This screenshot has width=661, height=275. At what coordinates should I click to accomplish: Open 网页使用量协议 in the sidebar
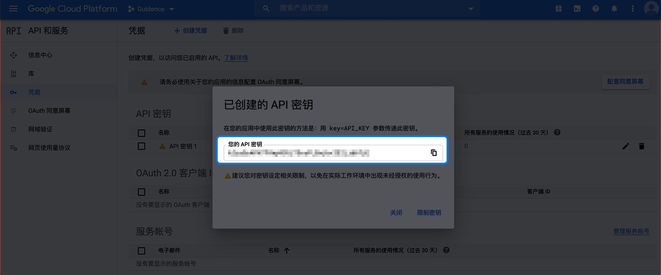pyautogui.click(x=49, y=148)
